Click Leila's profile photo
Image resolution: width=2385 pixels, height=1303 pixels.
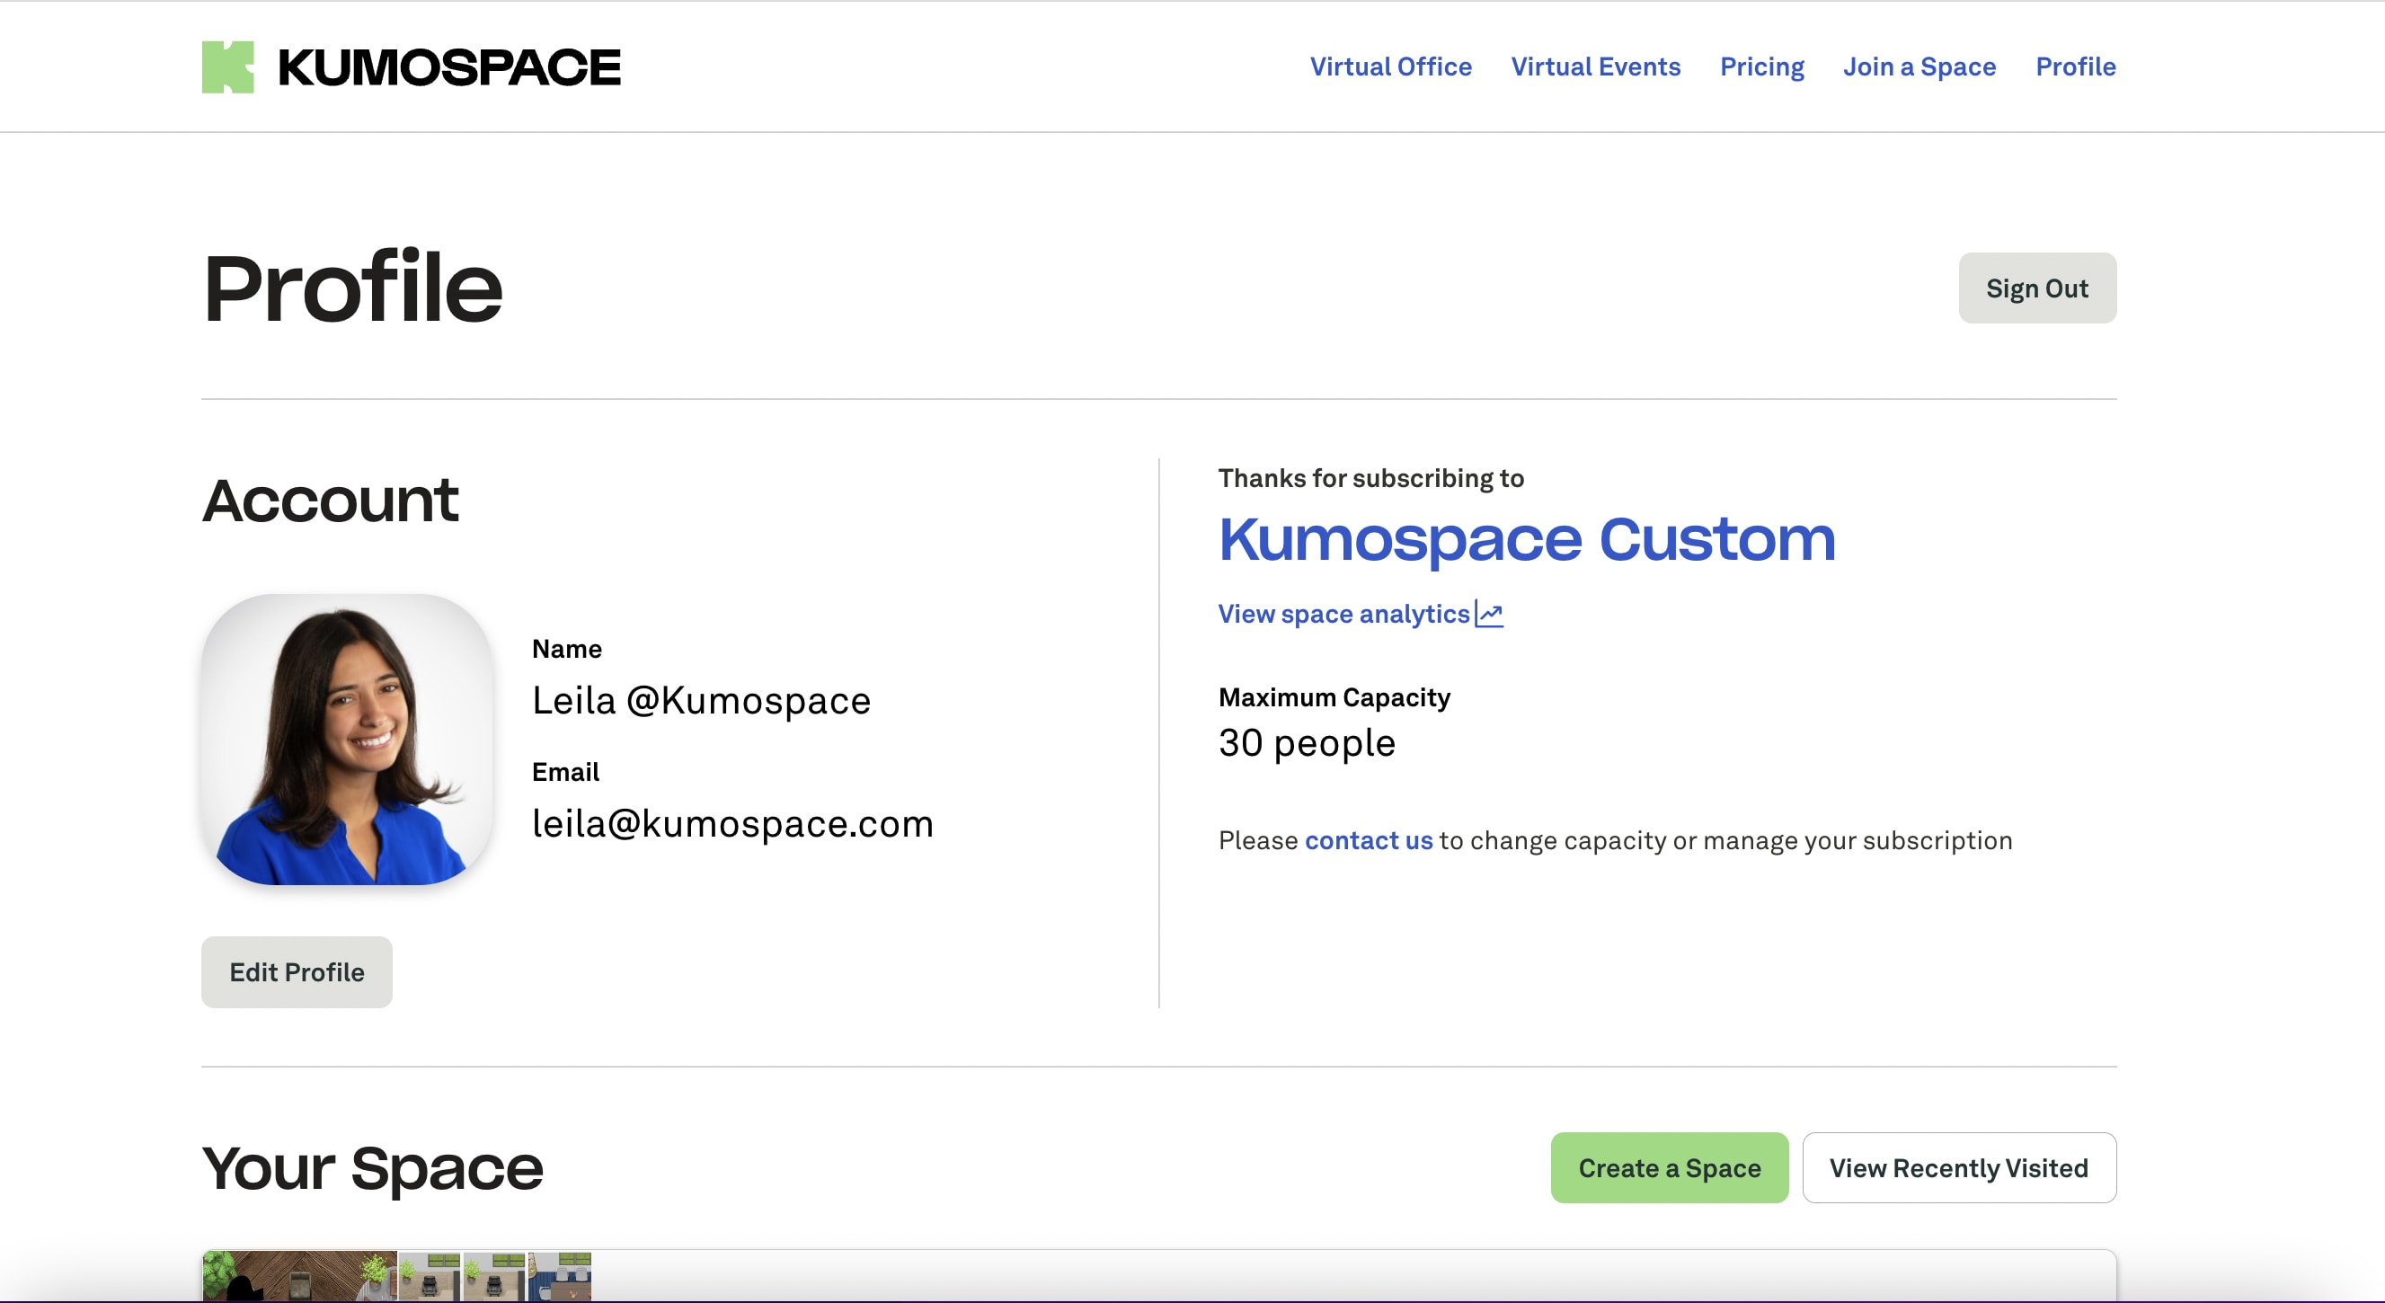point(347,739)
